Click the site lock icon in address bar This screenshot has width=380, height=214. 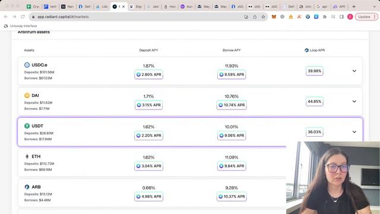(33, 17)
